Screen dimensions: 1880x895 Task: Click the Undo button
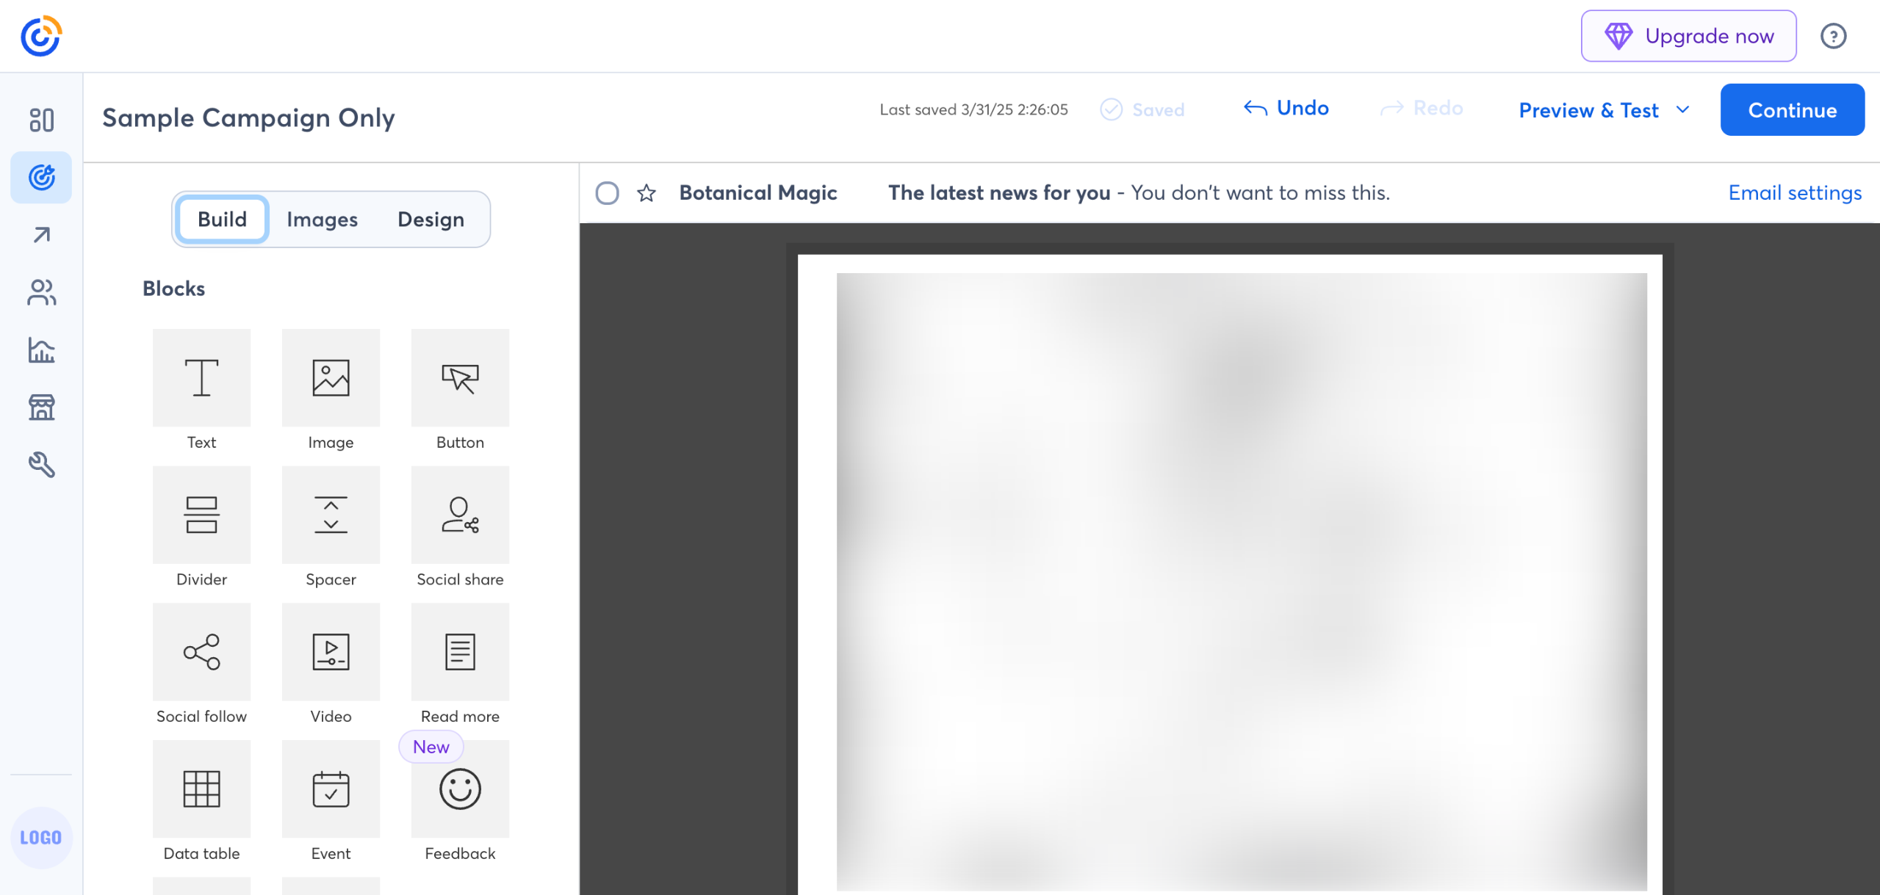(1286, 109)
